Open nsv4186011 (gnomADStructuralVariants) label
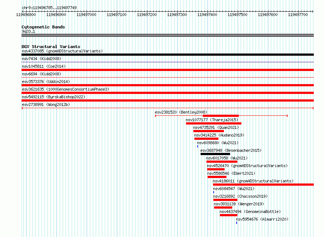 click(x=253, y=181)
